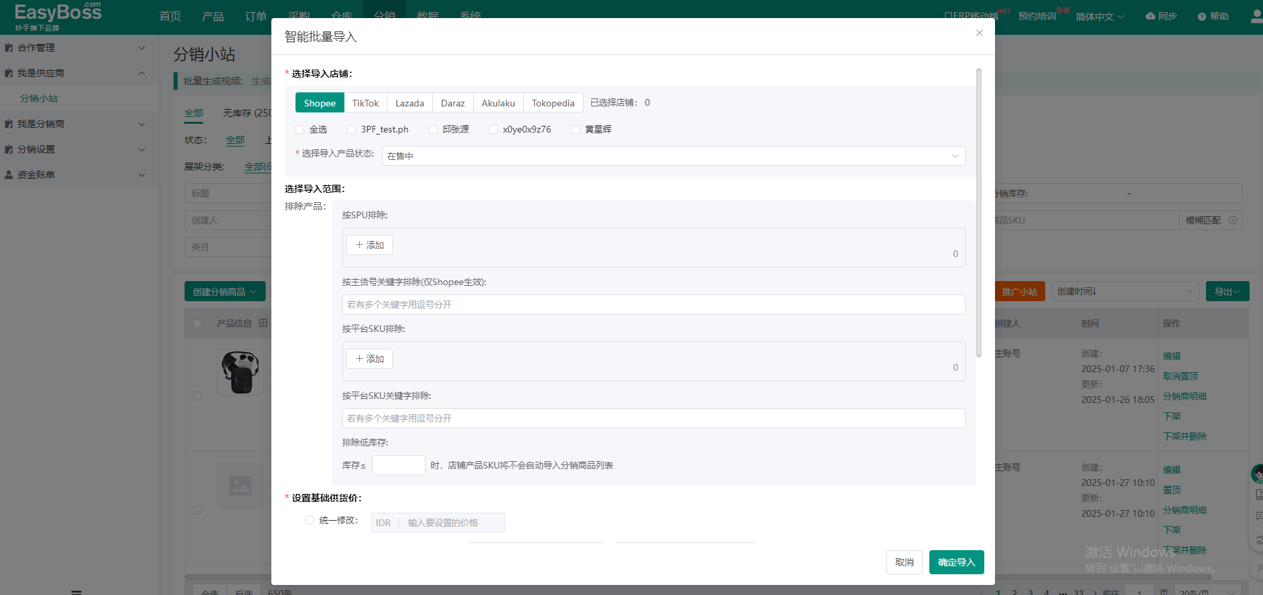Viewport: 1263px width, 595px height.
Task: Check the x0ye0x9z76 store checkbox
Action: (494, 129)
